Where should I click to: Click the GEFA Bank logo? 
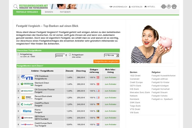(27, 118)
